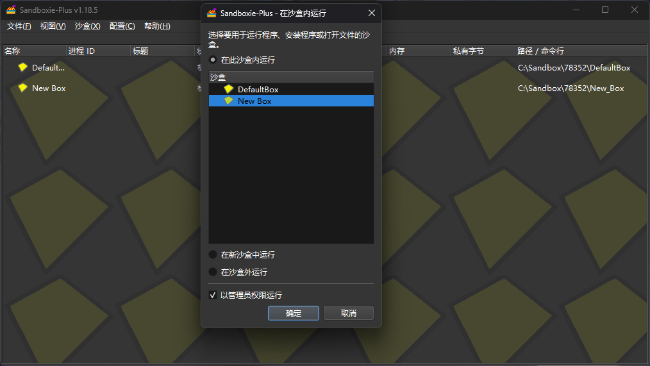
Task: Click path C:\Sandbox\78352\DefaultBox
Action: coord(574,67)
